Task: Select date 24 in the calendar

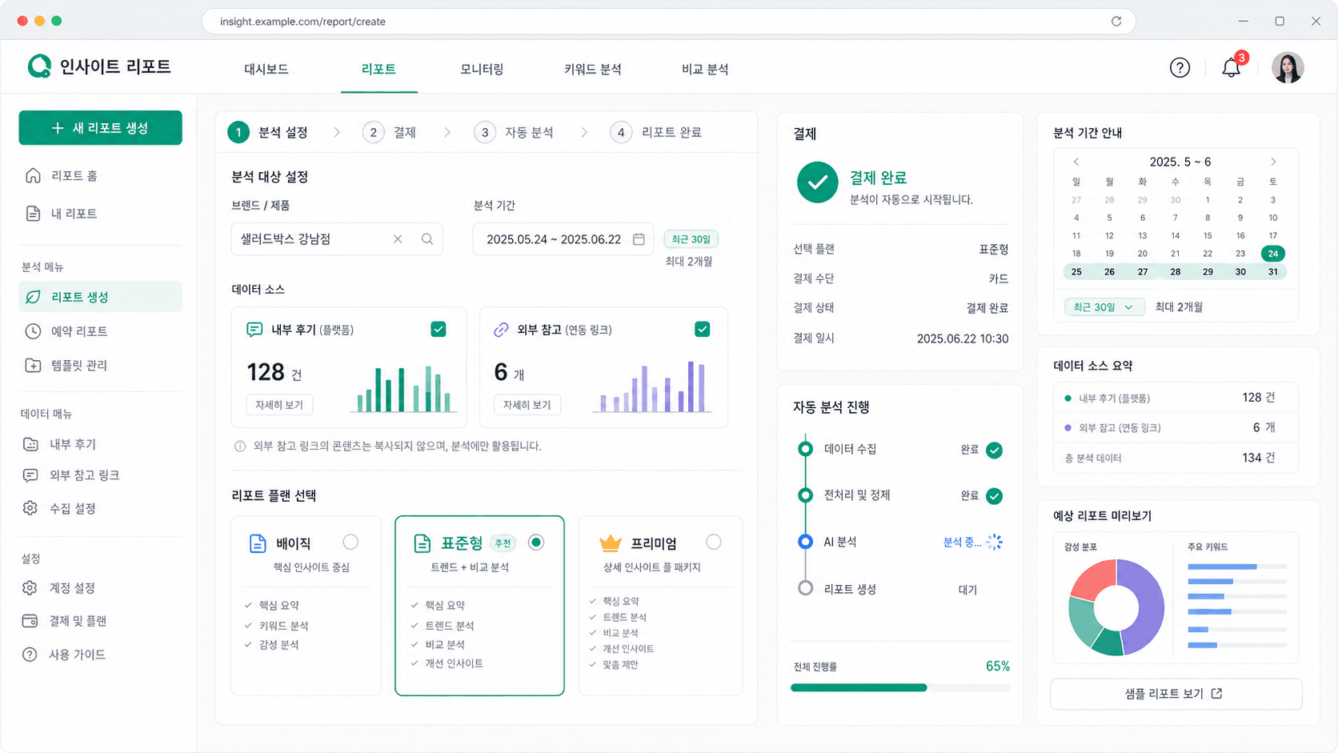Action: coord(1272,254)
